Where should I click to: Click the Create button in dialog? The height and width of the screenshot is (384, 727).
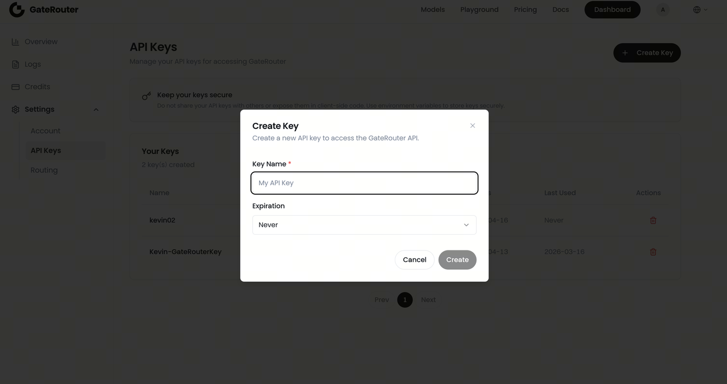[457, 260]
